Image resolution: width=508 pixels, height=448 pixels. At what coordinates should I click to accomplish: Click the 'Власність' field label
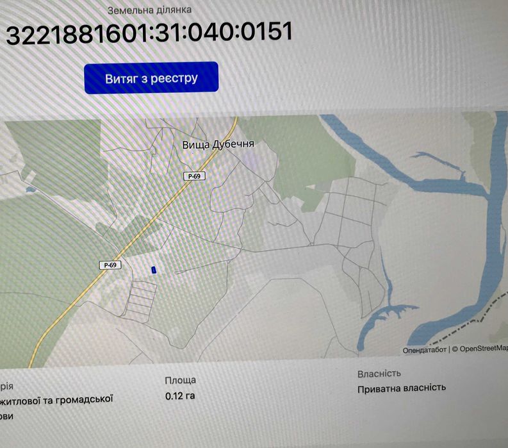click(379, 374)
